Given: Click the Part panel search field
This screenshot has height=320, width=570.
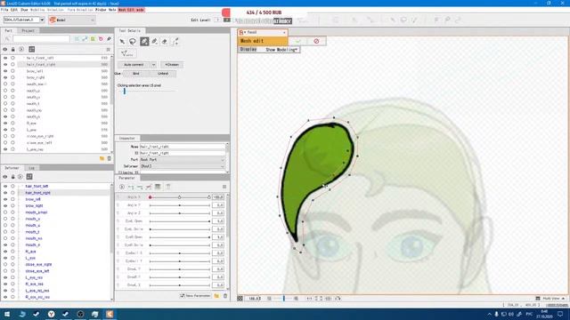Looking at the screenshot, I should [x=41, y=38].
